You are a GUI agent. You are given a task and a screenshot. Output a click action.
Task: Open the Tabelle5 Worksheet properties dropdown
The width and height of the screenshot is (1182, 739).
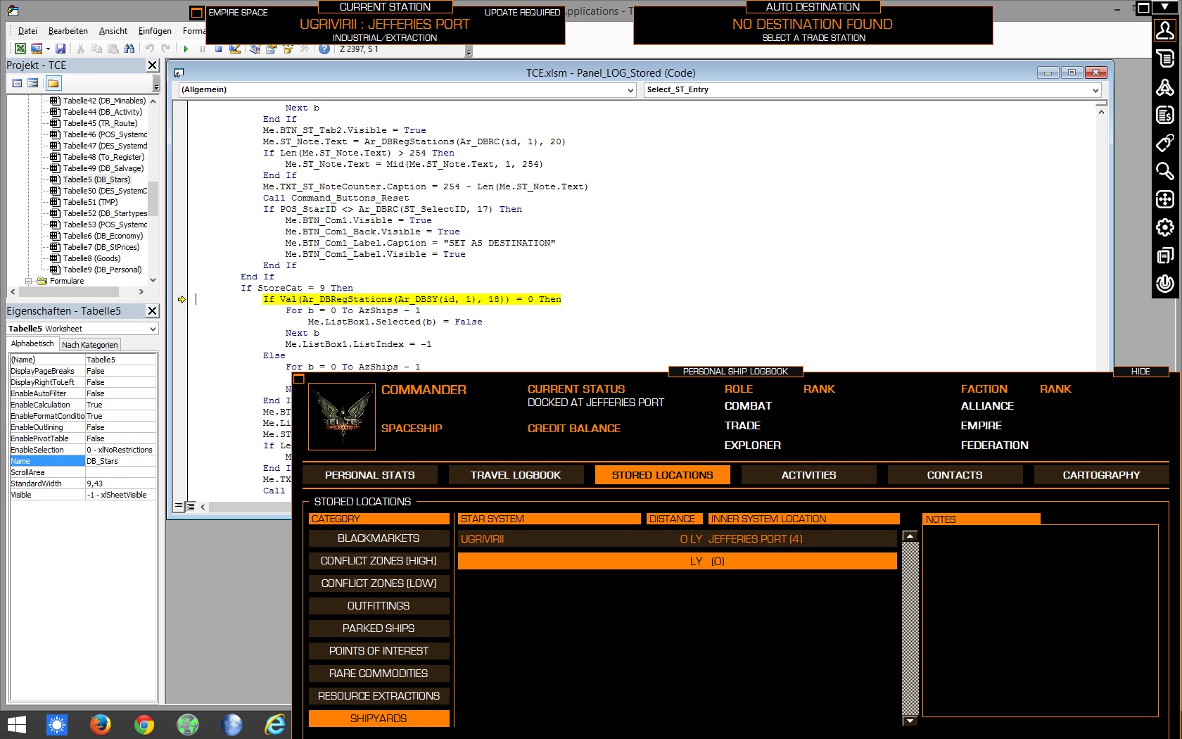tap(153, 329)
